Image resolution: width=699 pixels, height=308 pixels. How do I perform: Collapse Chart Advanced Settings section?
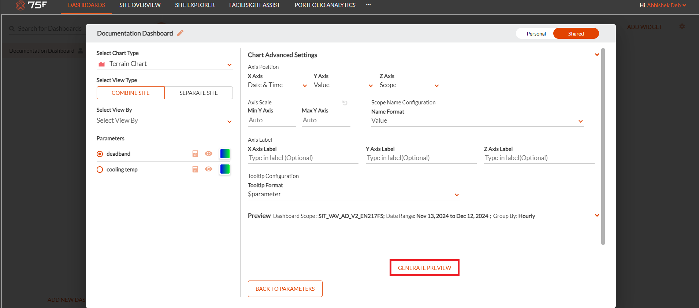(597, 55)
